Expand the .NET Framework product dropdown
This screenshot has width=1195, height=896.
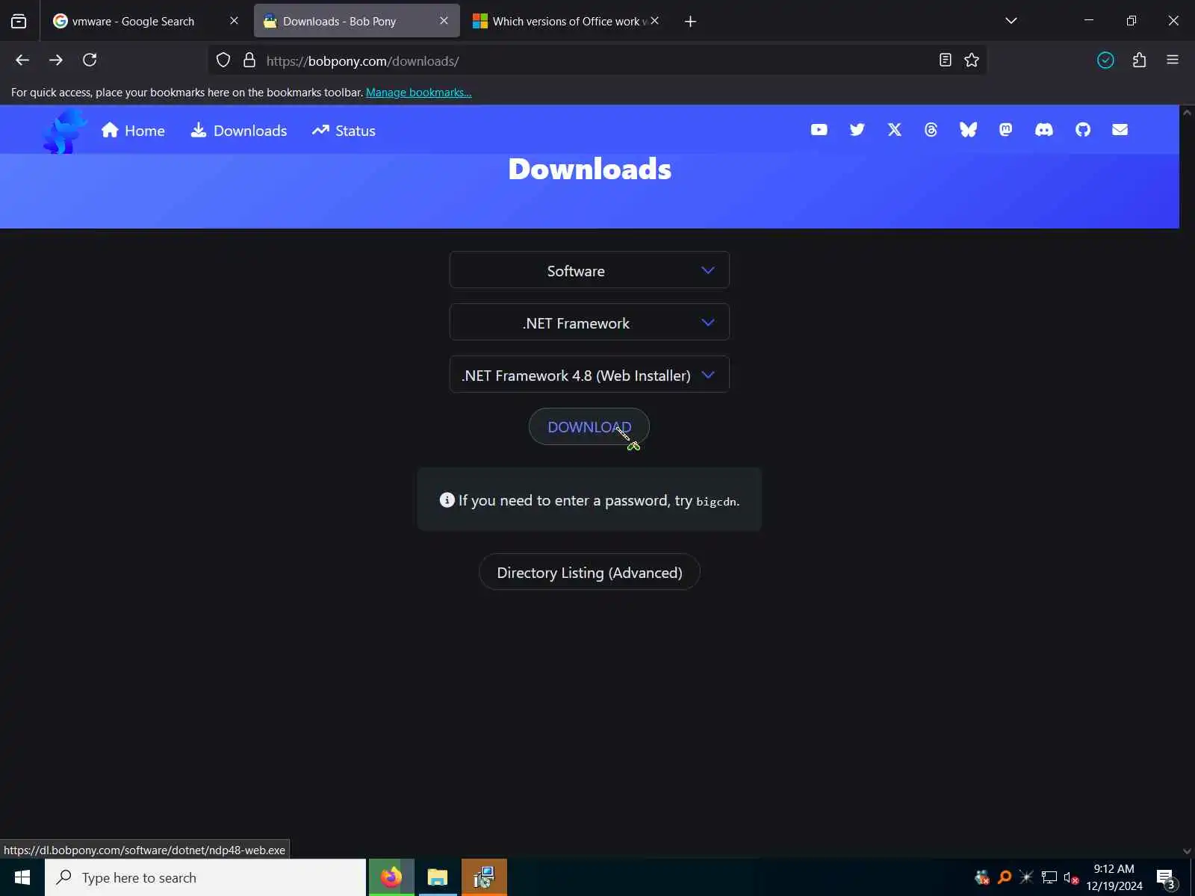tap(589, 323)
